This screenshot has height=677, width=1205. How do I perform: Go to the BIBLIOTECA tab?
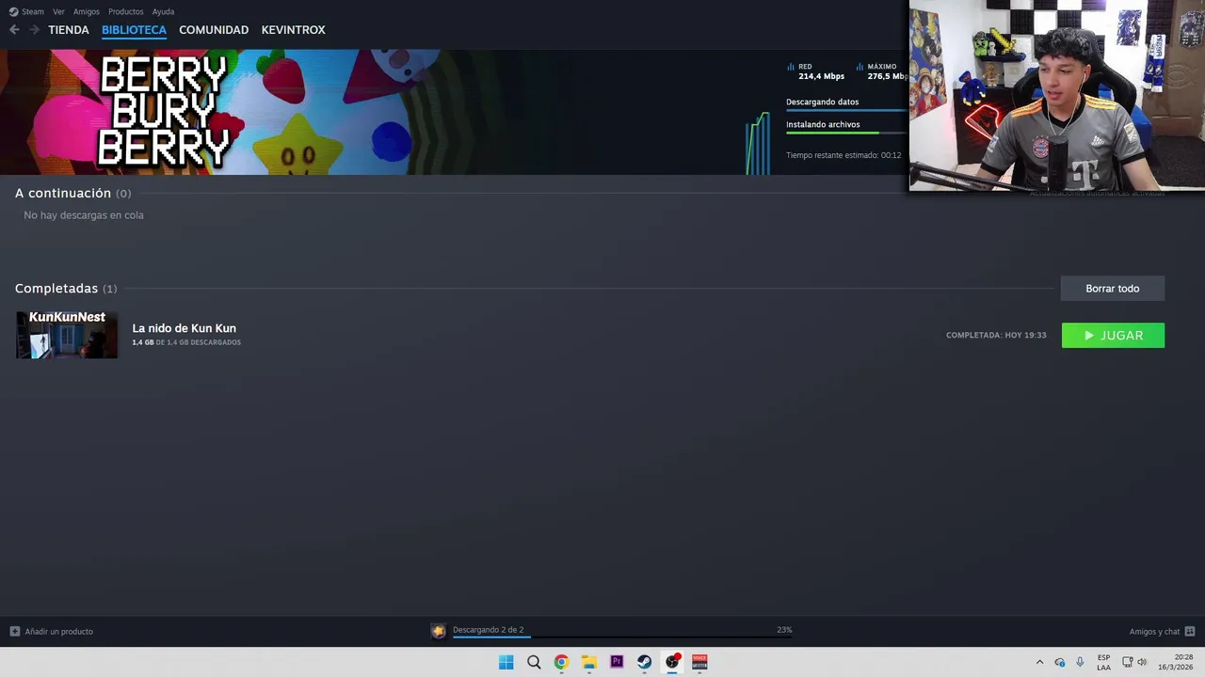(x=134, y=30)
